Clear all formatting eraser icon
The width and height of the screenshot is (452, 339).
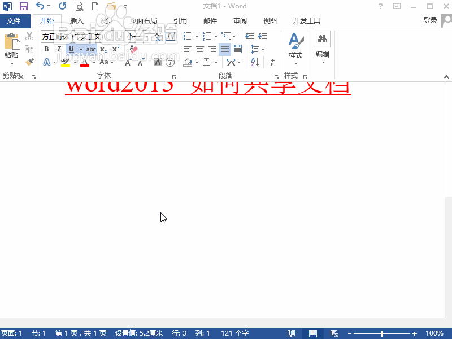(x=133, y=49)
